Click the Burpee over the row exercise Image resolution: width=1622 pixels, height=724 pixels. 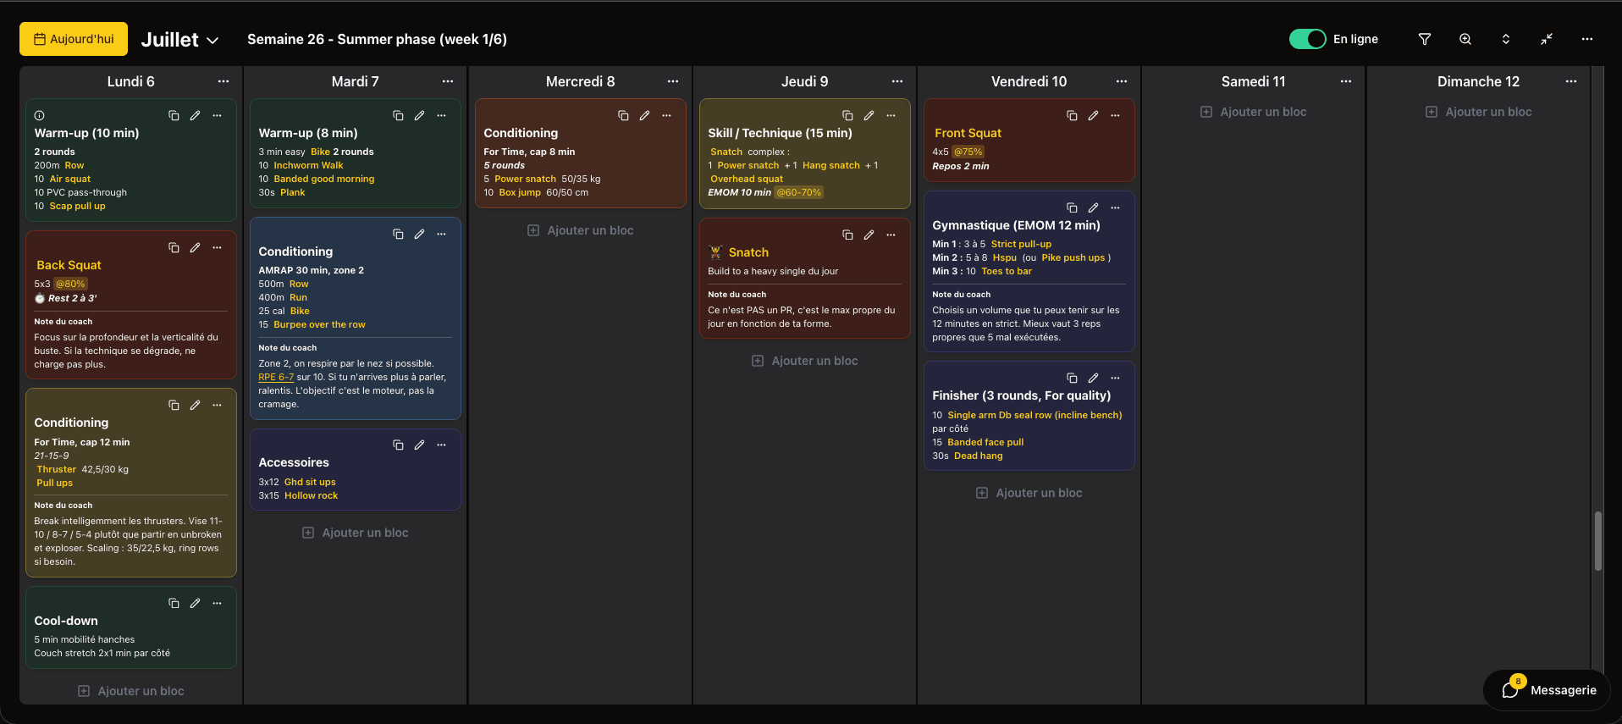(x=319, y=324)
